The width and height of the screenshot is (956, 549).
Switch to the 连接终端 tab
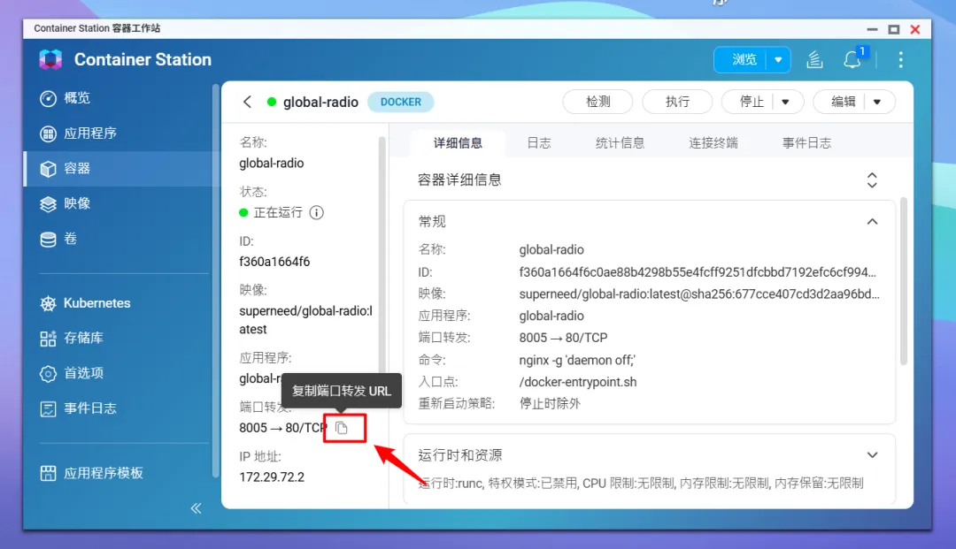click(x=713, y=143)
